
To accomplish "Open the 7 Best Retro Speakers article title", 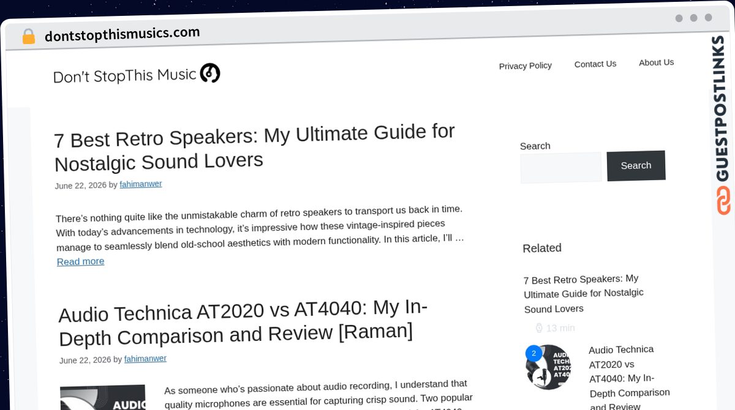I will (x=255, y=147).
